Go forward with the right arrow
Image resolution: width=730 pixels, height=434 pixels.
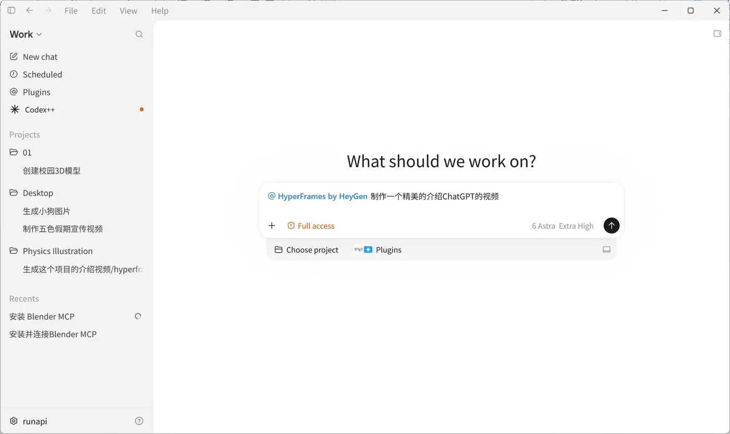point(48,10)
